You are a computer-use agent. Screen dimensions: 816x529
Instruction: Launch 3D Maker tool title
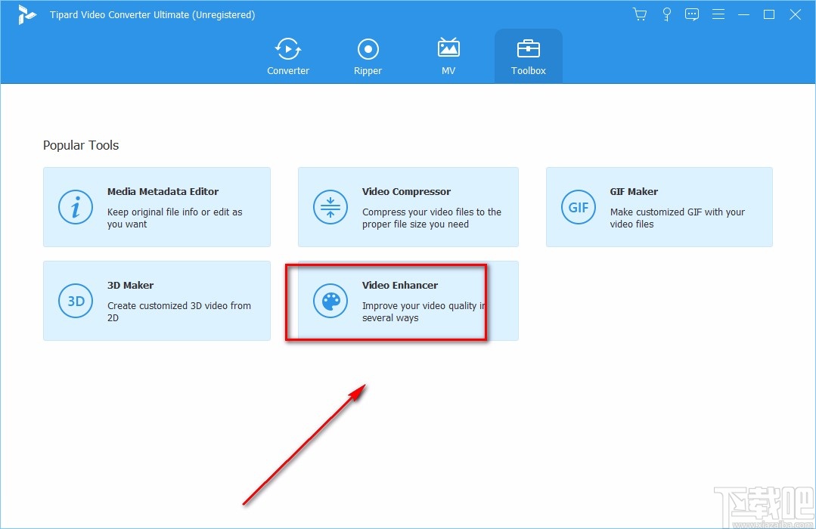[130, 285]
